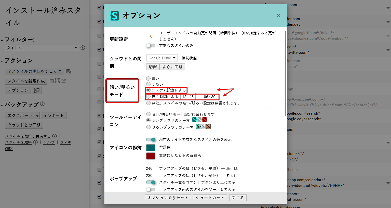Select 暗い/明るいモード設定に合わせます radio

pyautogui.click(x=148, y=114)
